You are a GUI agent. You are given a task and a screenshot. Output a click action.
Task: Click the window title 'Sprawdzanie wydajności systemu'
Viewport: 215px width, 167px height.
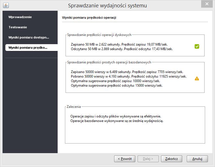(107, 6)
